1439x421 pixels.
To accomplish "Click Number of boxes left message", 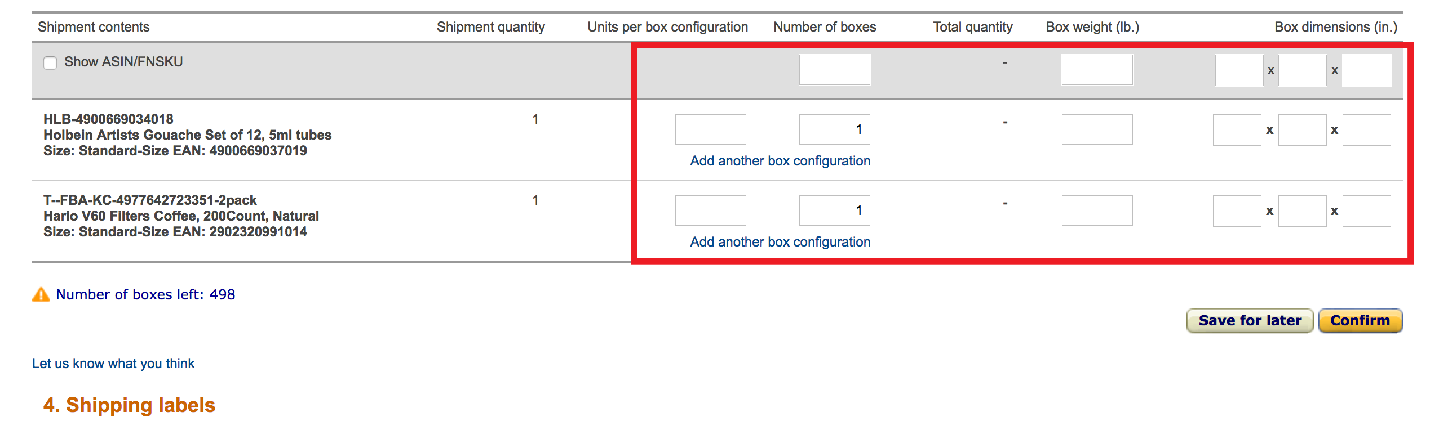I will pos(145,294).
